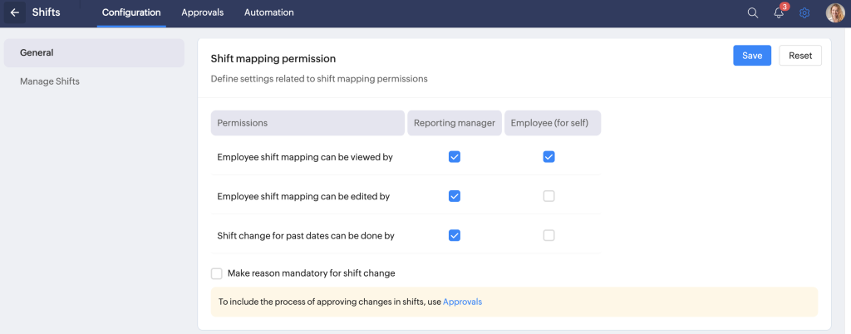Follow the Approvals link in the note
Viewport: 851px width, 334px height.
coord(462,302)
